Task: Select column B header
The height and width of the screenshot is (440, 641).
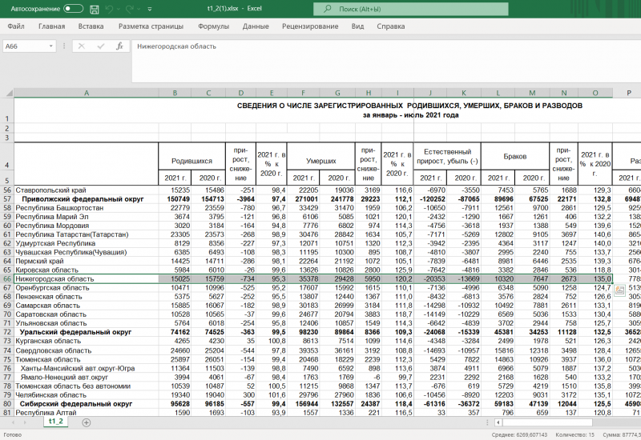Action: coord(175,93)
